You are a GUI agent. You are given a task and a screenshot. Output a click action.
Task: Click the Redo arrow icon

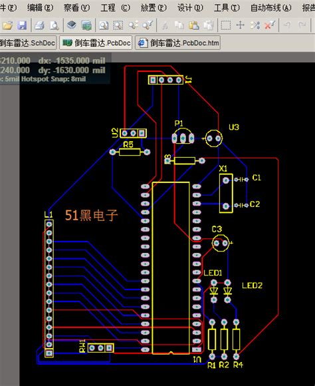pyautogui.click(x=302, y=25)
